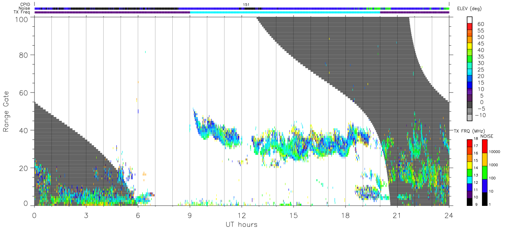This screenshot has height=233, width=505.
Task: Click the 100 tick on Range Gate axis
Action: (22, 19)
